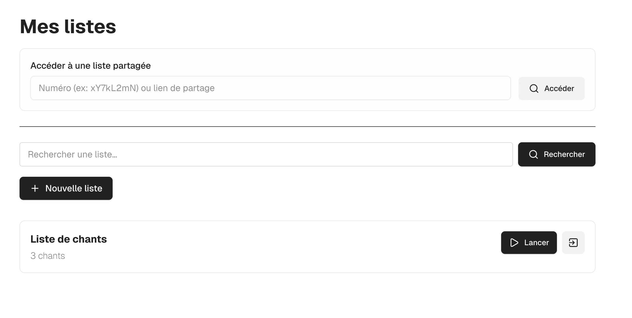The height and width of the screenshot is (318, 632).
Task: Focus the shared list number input field
Action: click(270, 88)
